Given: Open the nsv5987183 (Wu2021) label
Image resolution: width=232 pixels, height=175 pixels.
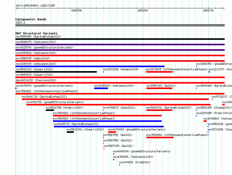Looking at the screenshot, I should 161,86.
